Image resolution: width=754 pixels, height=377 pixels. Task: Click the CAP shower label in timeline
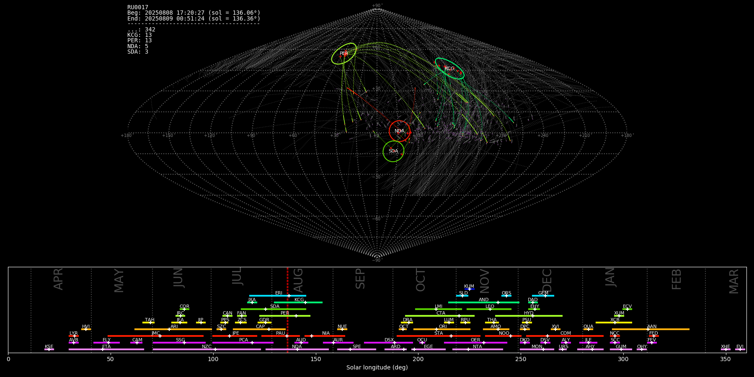(260, 327)
